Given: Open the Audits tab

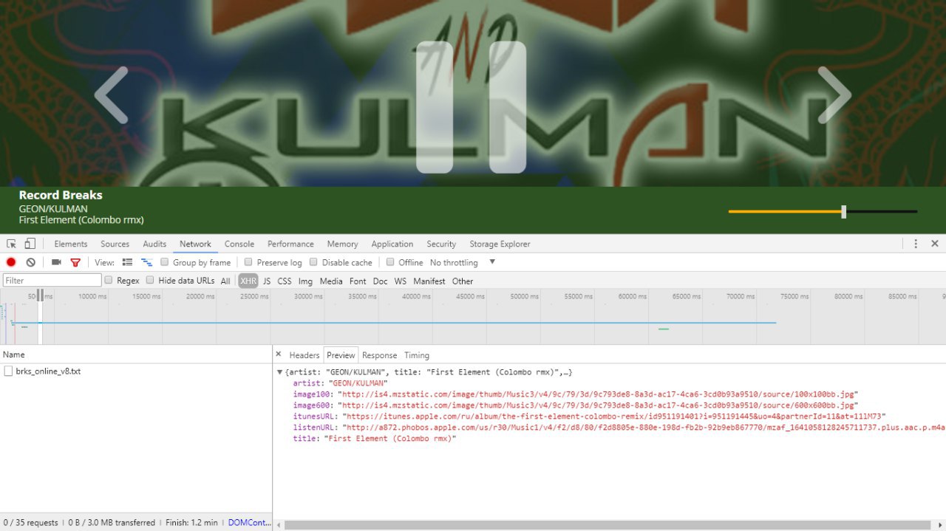Looking at the screenshot, I should click(x=154, y=244).
